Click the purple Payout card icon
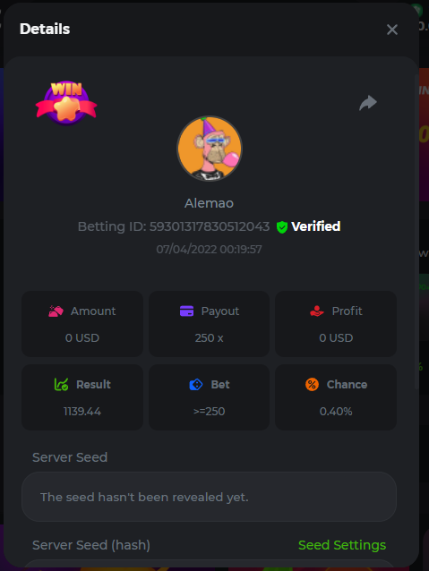Screen dimensions: 429x571 [186, 311]
